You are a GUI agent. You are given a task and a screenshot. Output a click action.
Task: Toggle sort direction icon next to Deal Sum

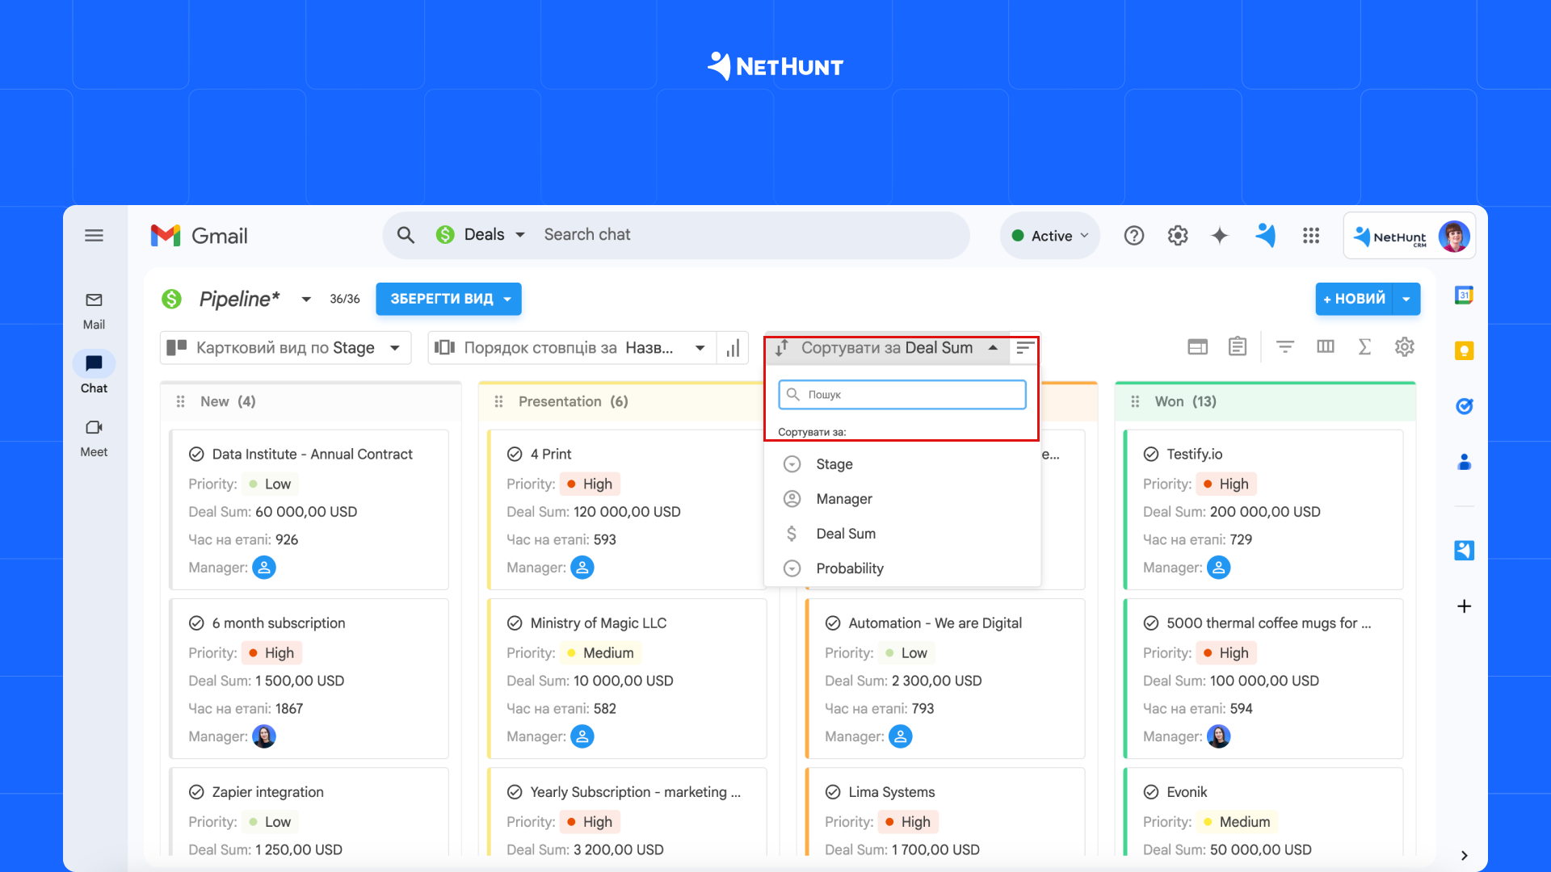tap(1025, 348)
